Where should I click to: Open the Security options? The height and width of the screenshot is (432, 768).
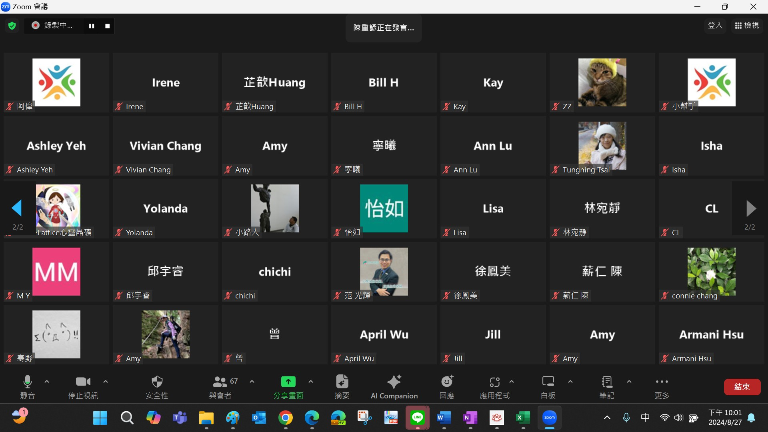[x=157, y=386]
